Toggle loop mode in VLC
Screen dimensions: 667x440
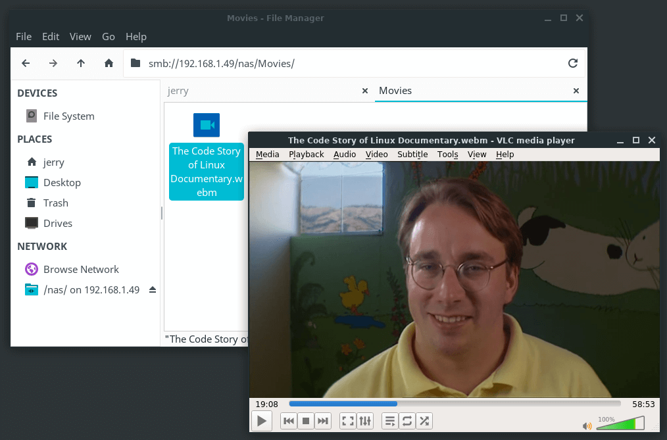click(x=407, y=421)
